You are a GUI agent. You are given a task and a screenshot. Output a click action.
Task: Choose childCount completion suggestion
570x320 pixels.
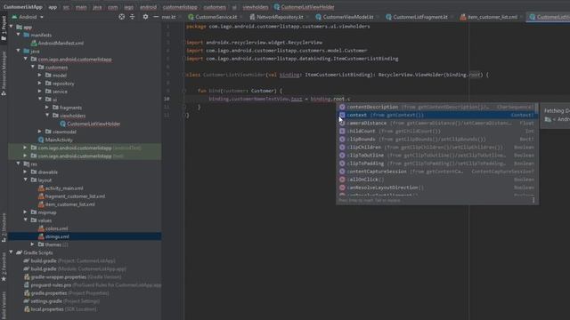(436, 131)
